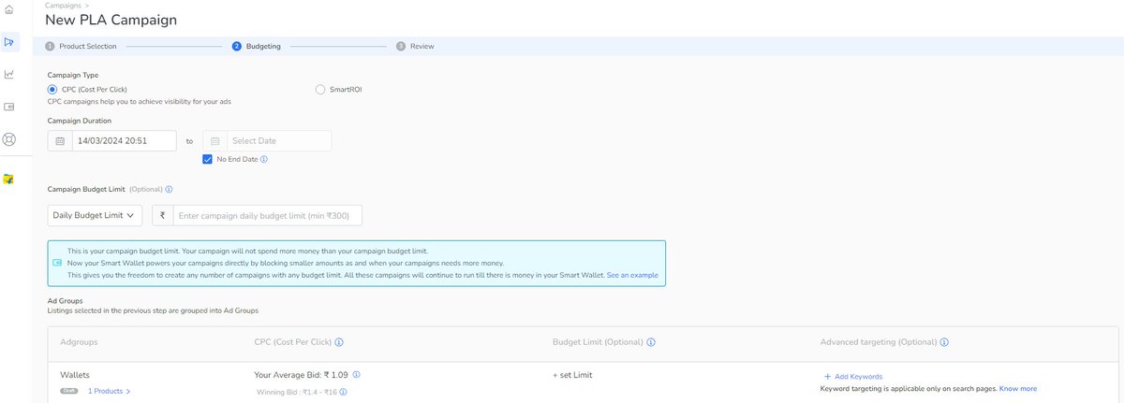The image size is (1124, 403).
Task: Open calendar icon for campaign start date
Action: (x=60, y=141)
